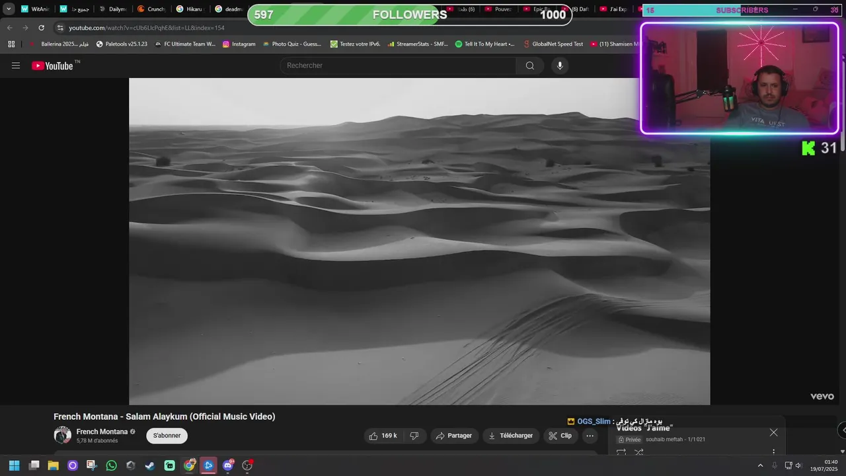
Task: Share the video via Partager
Action: pyautogui.click(x=454, y=436)
